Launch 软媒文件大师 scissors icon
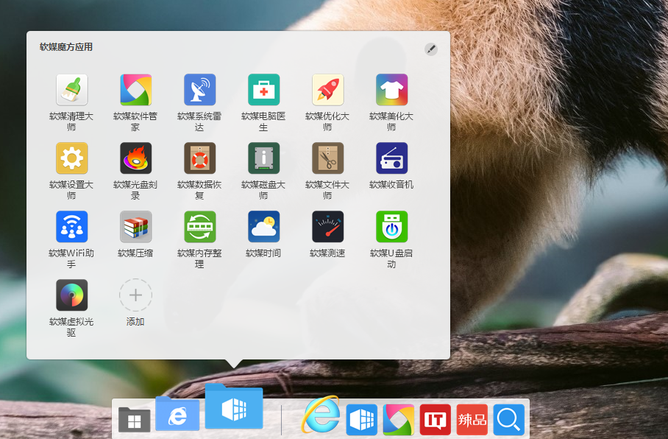The height and width of the screenshot is (439, 668). click(327, 158)
